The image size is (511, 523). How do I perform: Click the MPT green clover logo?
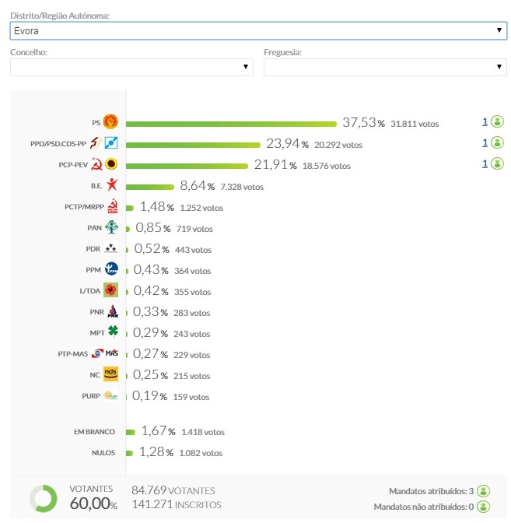point(113,332)
